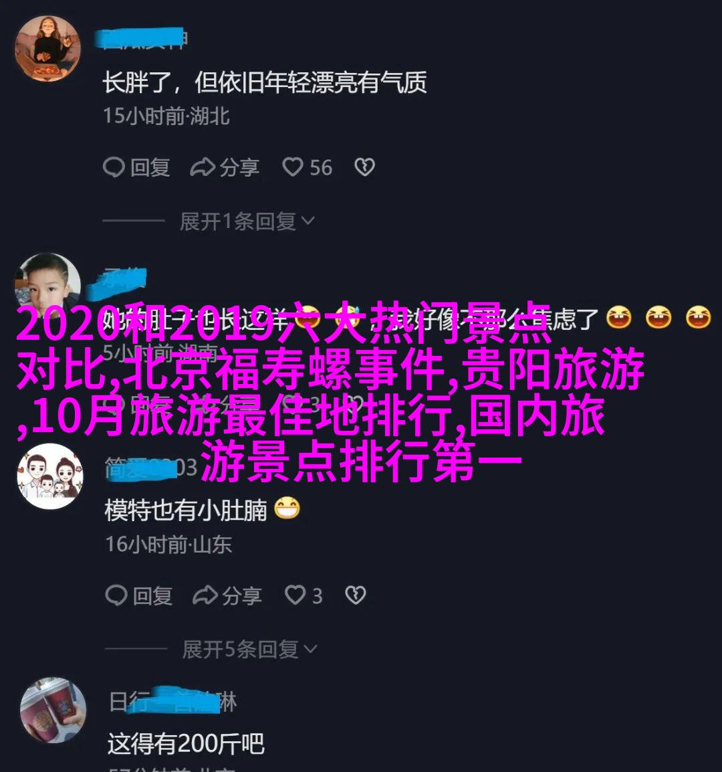Screen dimensions: 722x772
Task: Tap 回复 text under the 湖北 comment
Action: [x=150, y=167]
